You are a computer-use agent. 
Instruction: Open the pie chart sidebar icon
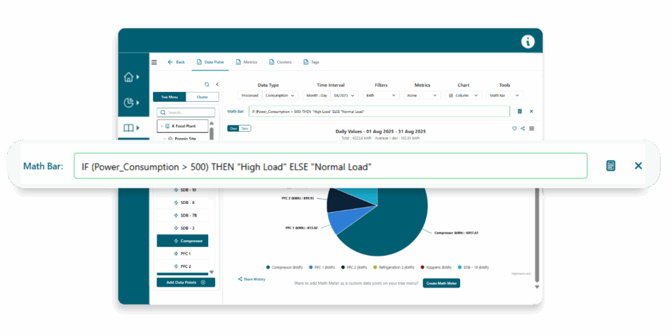coord(129,102)
